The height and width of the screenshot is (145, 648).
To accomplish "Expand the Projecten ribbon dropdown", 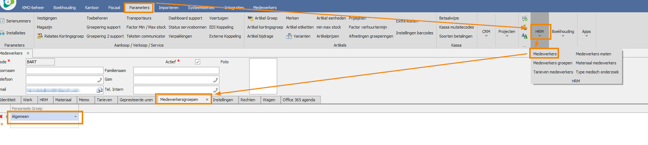I will click(x=507, y=33).
